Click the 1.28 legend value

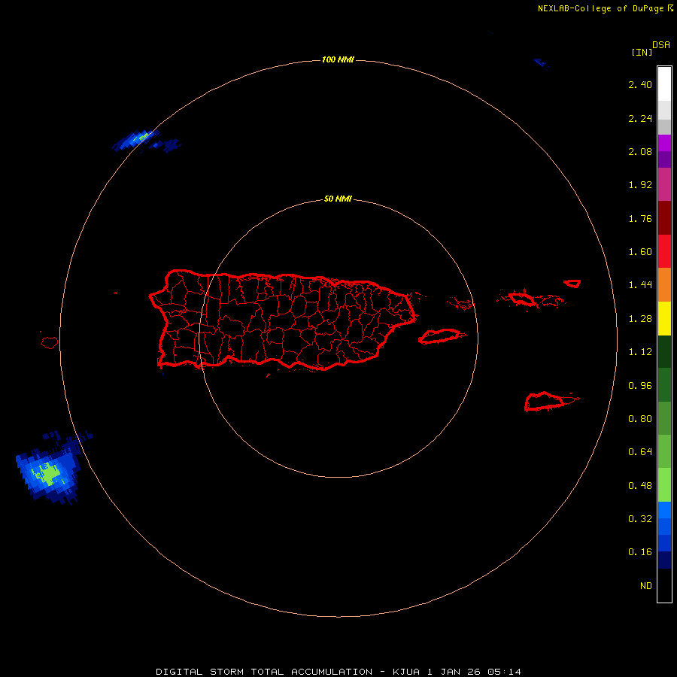(640, 319)
